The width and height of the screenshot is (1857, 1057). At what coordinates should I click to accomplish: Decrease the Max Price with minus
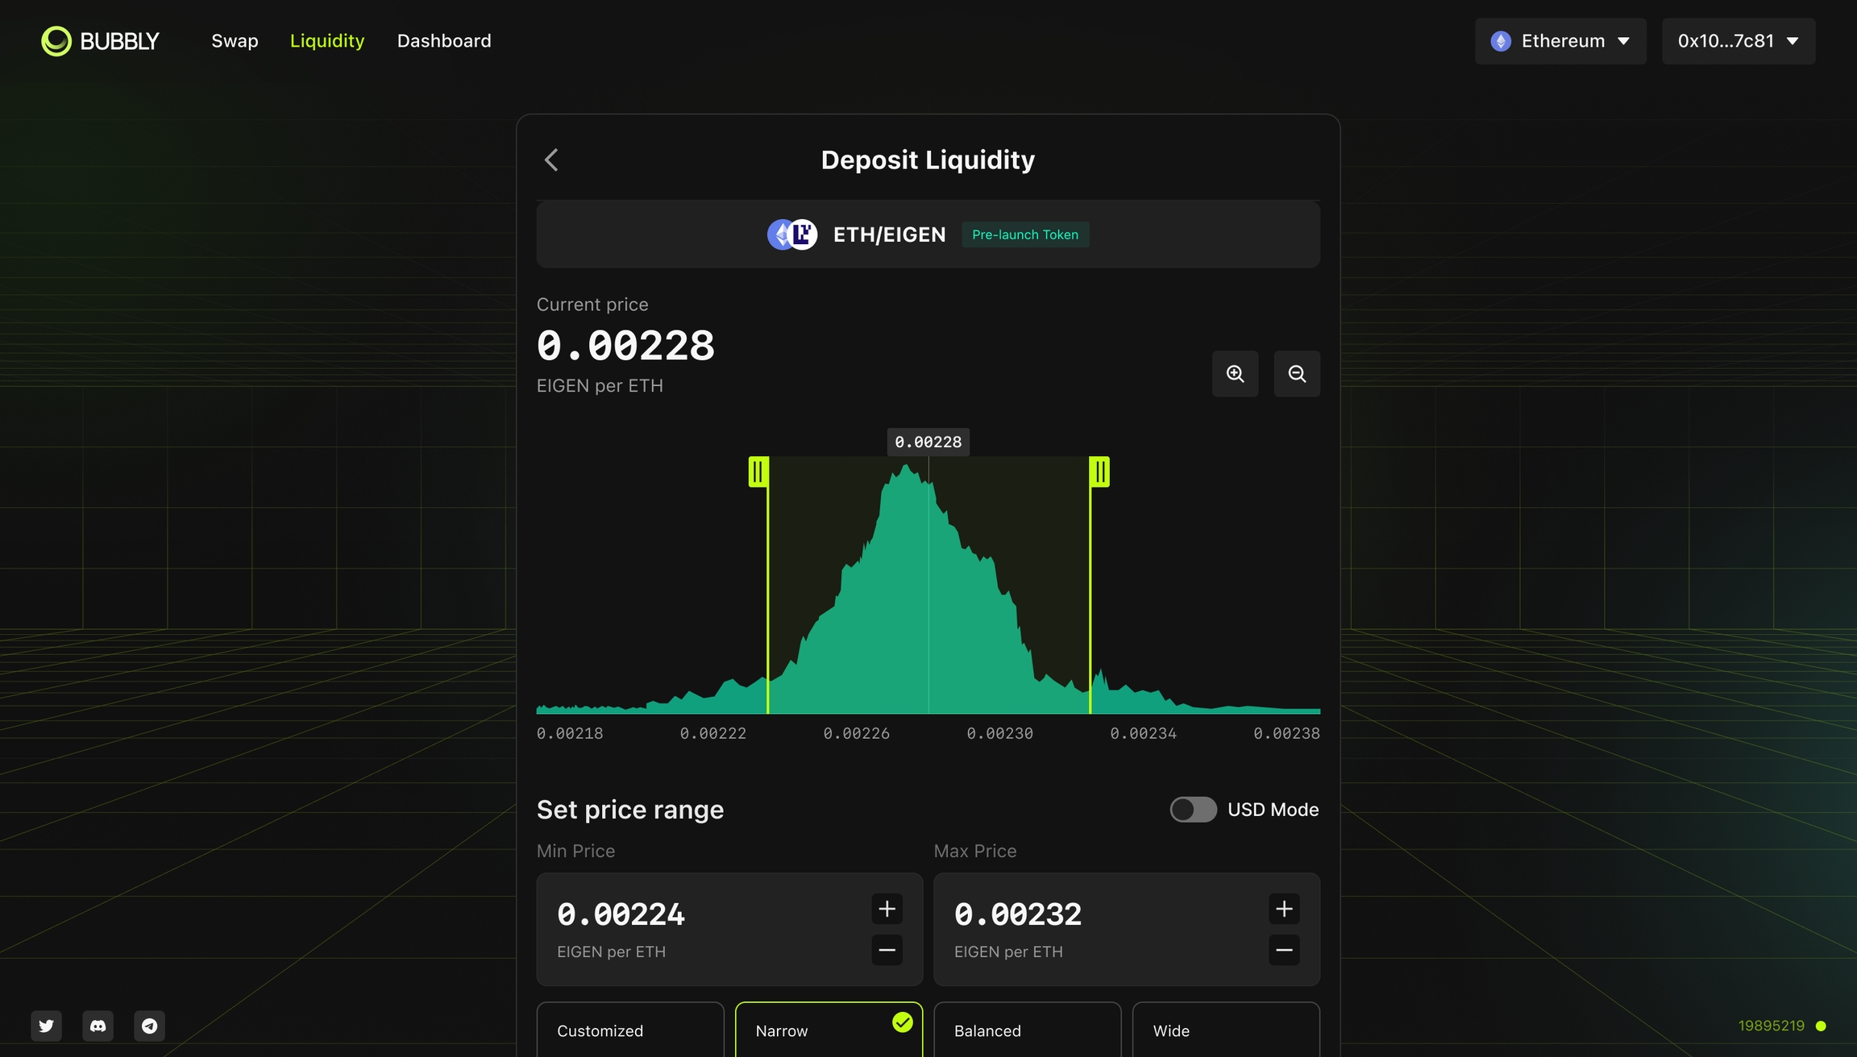(1284, 950)
